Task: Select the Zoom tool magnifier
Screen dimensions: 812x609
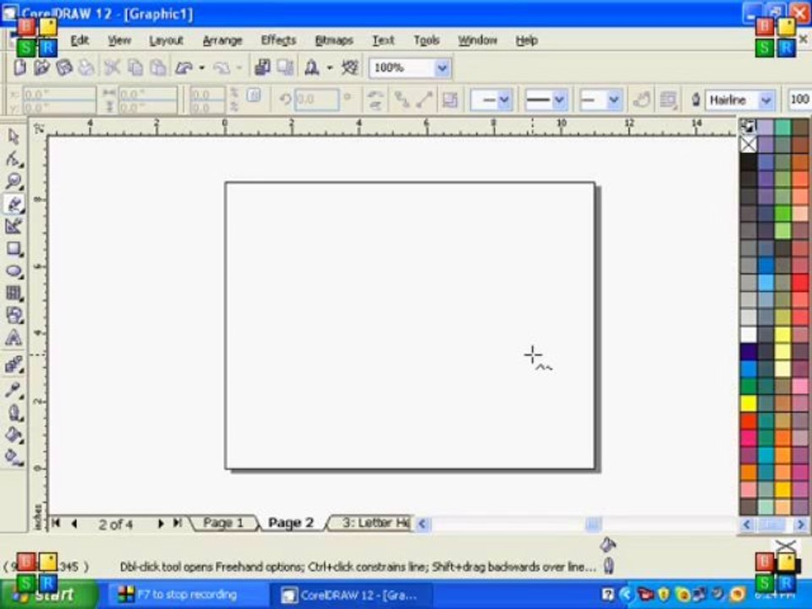Action: tap(14, 181)
